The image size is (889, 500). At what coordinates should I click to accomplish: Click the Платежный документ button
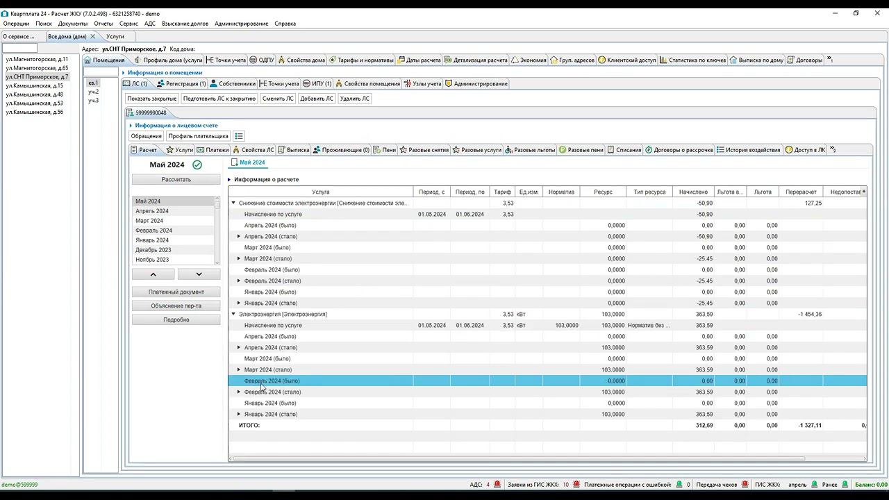coord(176,292)
